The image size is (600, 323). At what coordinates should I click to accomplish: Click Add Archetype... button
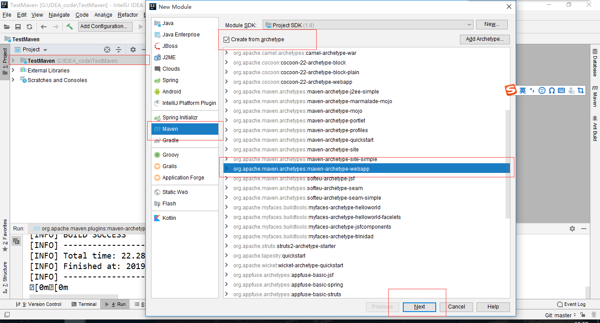tap(485, 39)
